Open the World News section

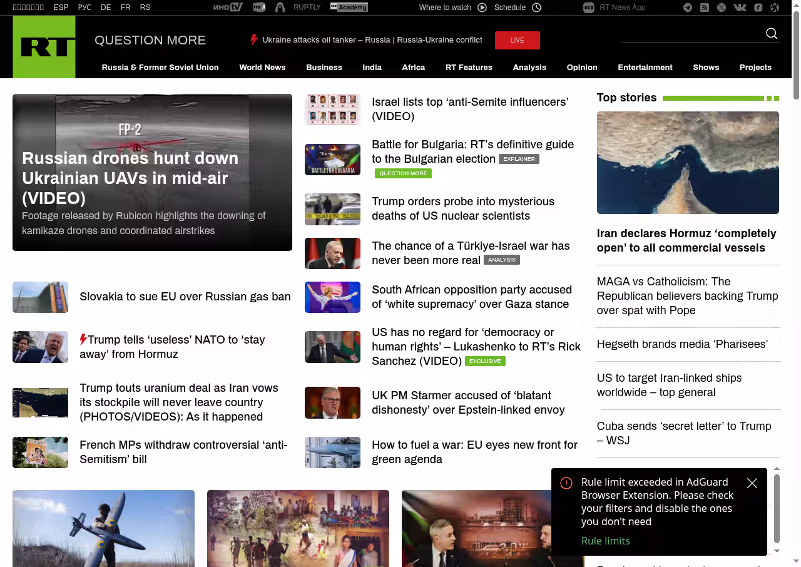(x=262, y=68)
